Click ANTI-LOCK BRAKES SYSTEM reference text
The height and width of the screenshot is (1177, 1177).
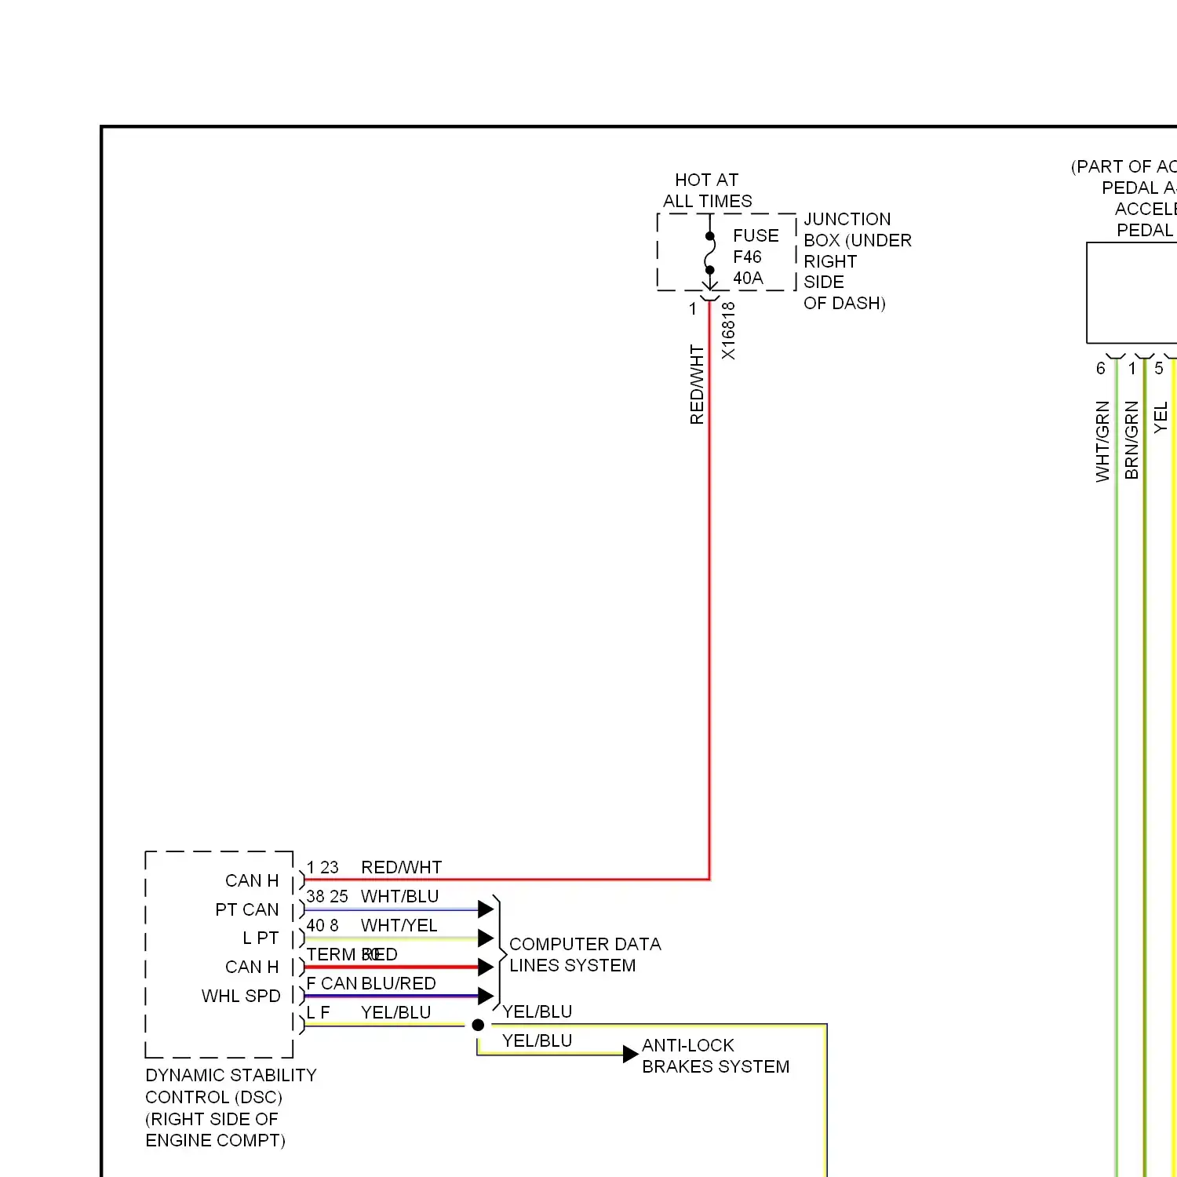coord(716,1055)
